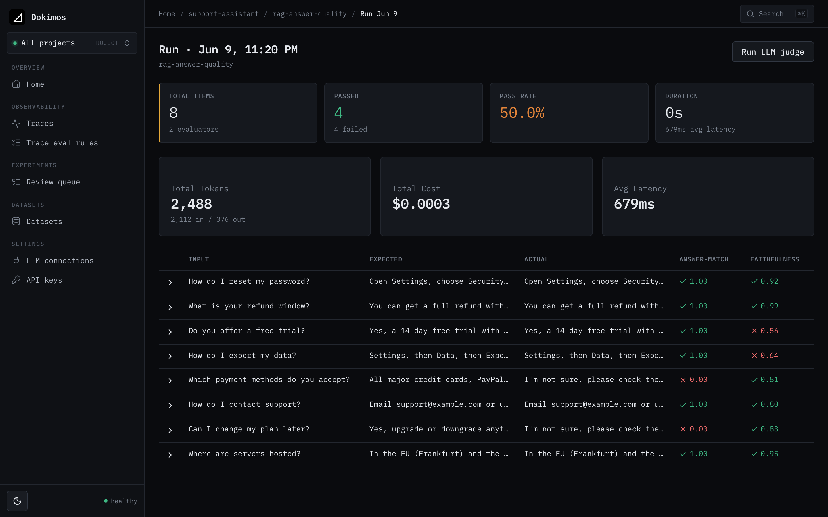
Task: Expand the 'Which payment methods' row
Action: coord(170,381)
